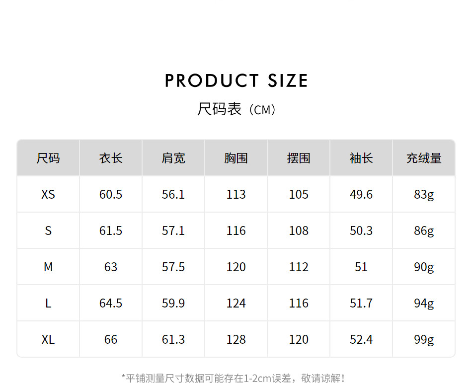Click the 充绒量 column header

(424, 158)
